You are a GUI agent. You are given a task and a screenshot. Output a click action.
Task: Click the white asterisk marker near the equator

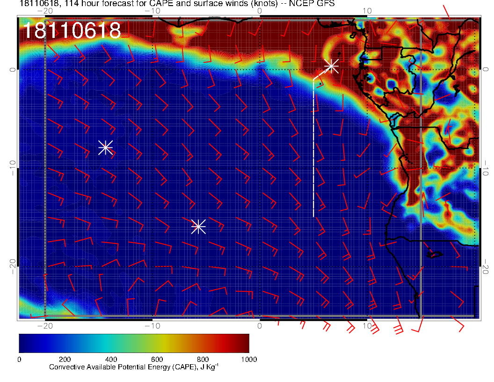pos(331,66)
